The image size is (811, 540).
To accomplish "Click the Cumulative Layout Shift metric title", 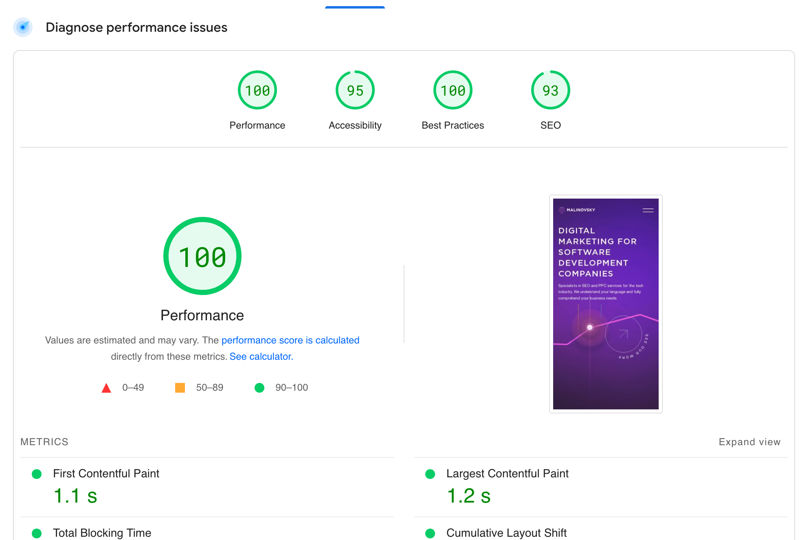I will [507, 533].
